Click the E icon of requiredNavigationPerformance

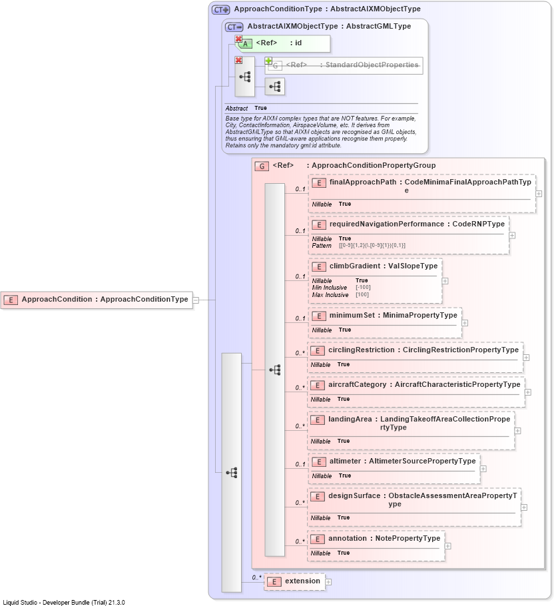point(319,225)
